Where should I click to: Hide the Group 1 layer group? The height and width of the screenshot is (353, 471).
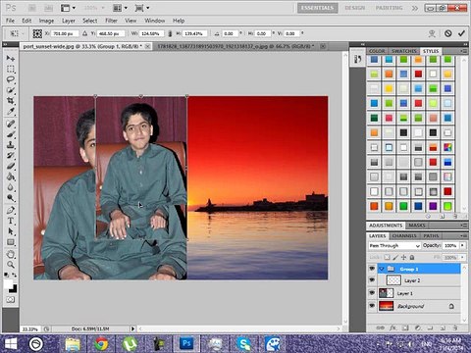tap(372, 269)
